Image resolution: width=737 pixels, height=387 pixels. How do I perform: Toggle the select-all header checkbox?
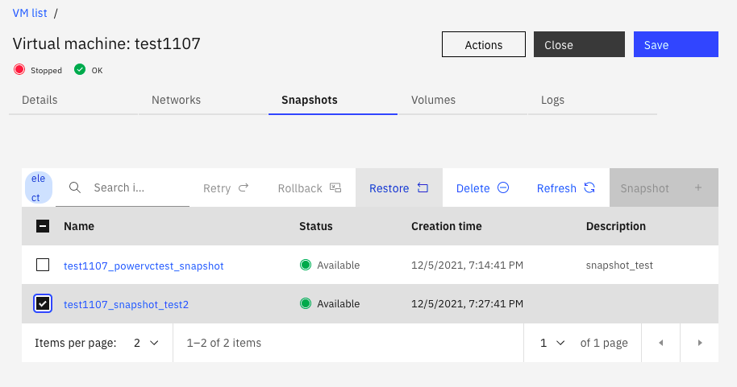pos(43,226)
